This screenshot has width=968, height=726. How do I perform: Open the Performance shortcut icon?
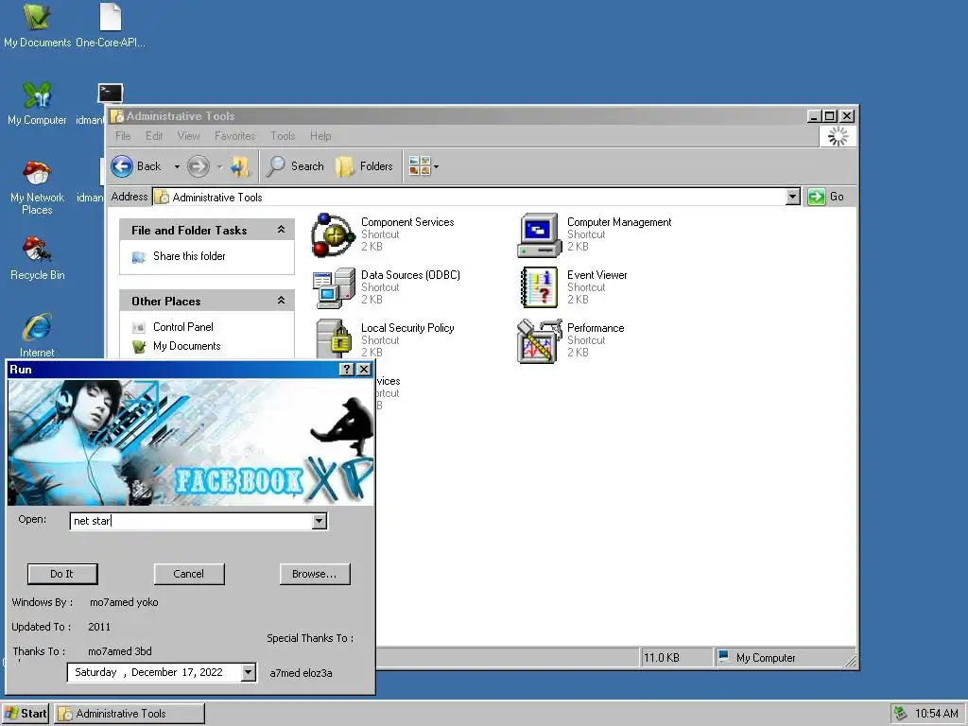[x=539, y=340]
